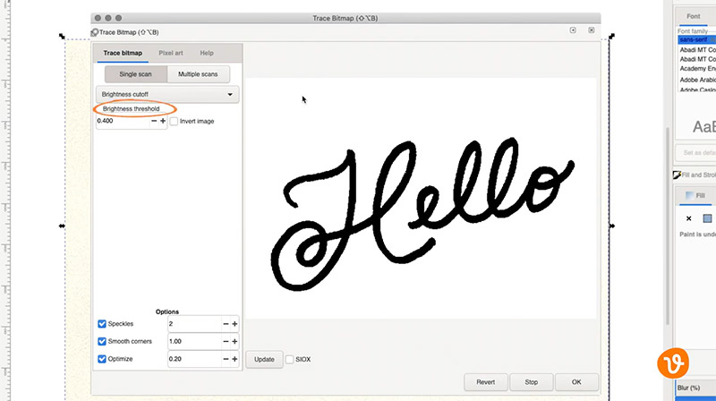The width and height of the screenshot is (716, 401).
Task: Click the Fill and Stroke panel icon
Action: click(x=677, y=175)
